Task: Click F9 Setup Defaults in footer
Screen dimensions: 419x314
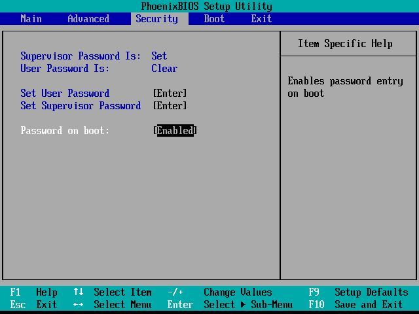Action: click(358, 292)
